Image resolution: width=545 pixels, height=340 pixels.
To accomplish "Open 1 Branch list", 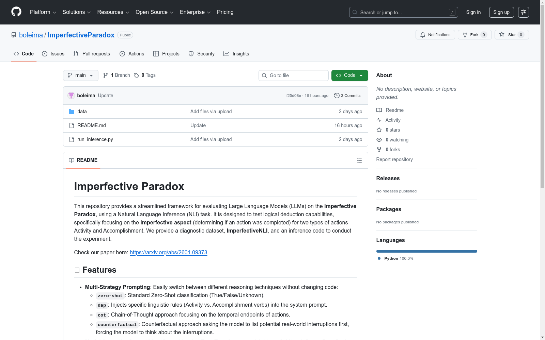I will [116, 75].
